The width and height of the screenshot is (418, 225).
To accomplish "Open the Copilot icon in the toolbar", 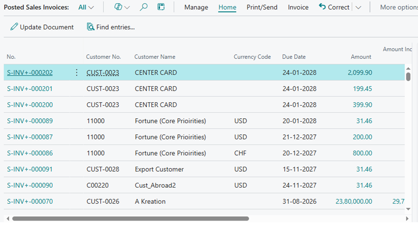I will click(x=118, y=7).
